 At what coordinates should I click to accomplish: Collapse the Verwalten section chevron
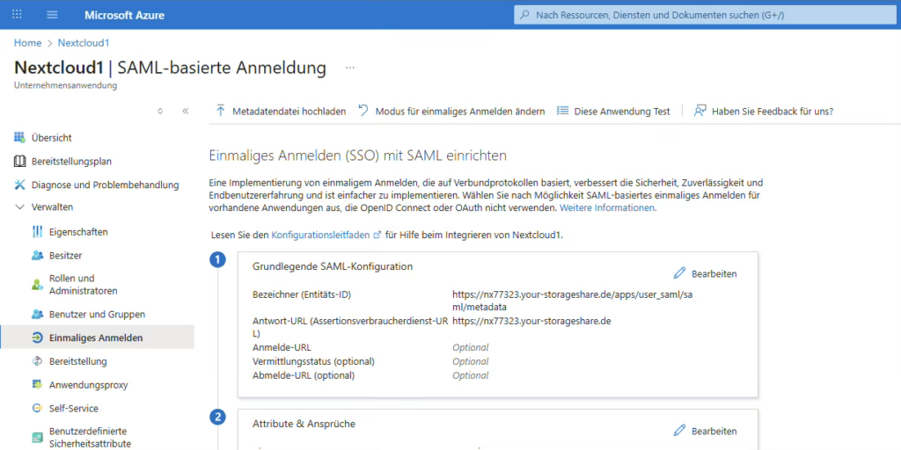click(20, 207)
